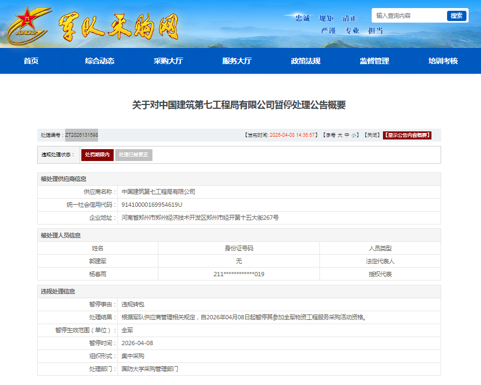
Task: Click the 关于对中国建筑第七工程局 announcement heading
Action: coord(239,105)
